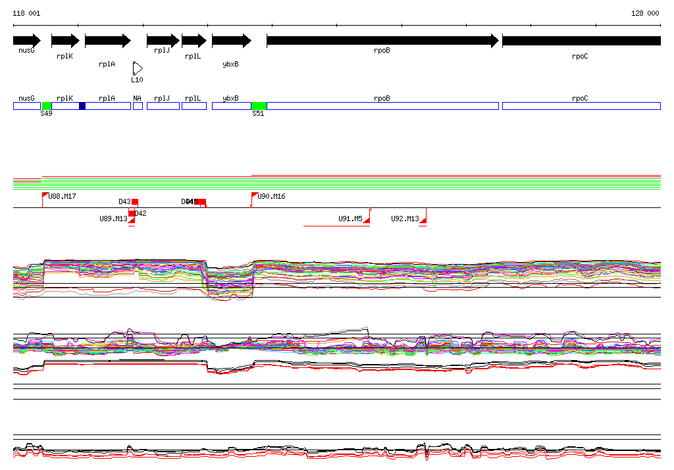Click the long rpoB gene arrow
Image resolution: width=674 pixels, height=470 pixels.
click(x=382, y=41)
